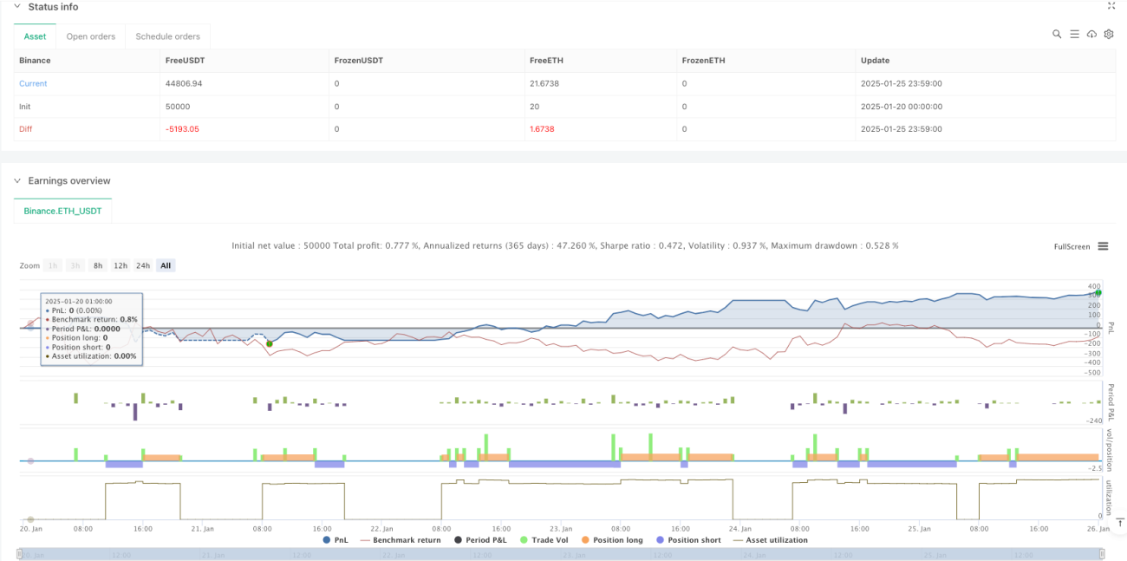This screenshot has height=561, width=1127.
Task: Click the green end-point marker on the PnL line
Action: (x=1098, y=293)
